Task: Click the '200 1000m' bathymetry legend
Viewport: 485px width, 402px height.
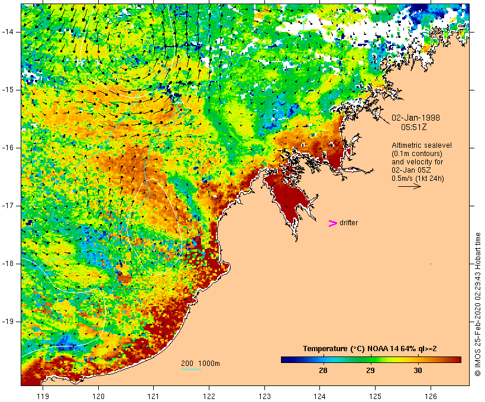Action: [x=201, y=364]
